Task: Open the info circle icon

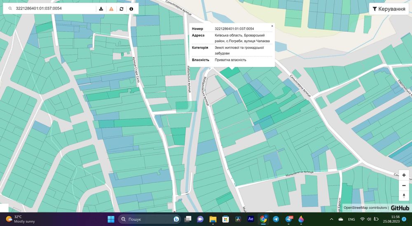Action: click(131, 9)
